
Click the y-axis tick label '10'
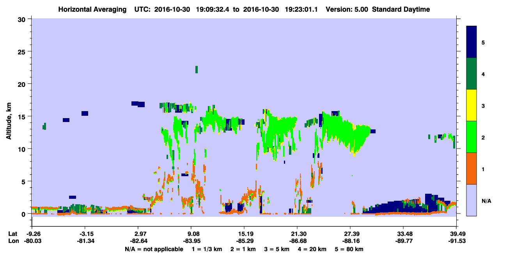[x=23, y=149]
